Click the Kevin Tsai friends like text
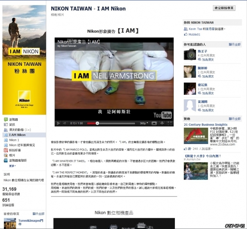247x229 pixels. coord(207,29)
